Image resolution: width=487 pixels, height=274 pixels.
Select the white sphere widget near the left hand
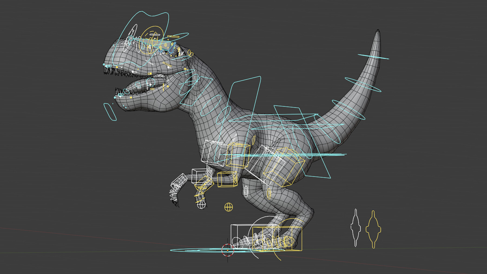201,205
